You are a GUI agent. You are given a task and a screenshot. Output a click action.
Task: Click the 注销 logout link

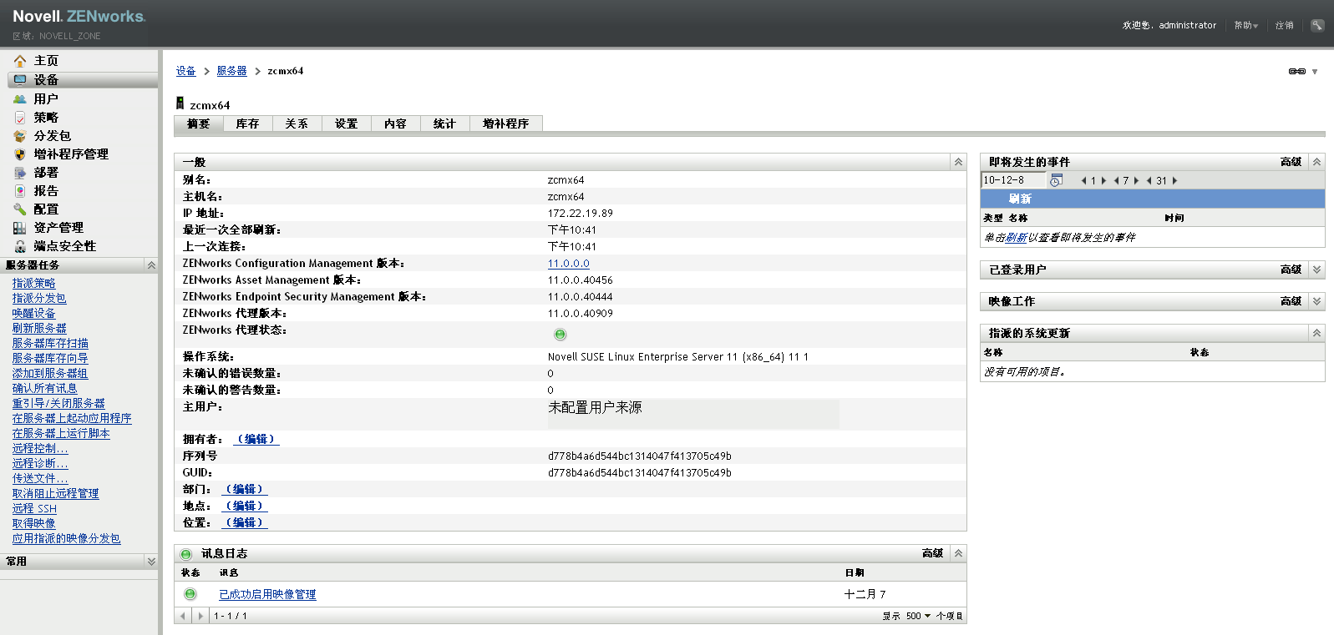point(1285,26)
